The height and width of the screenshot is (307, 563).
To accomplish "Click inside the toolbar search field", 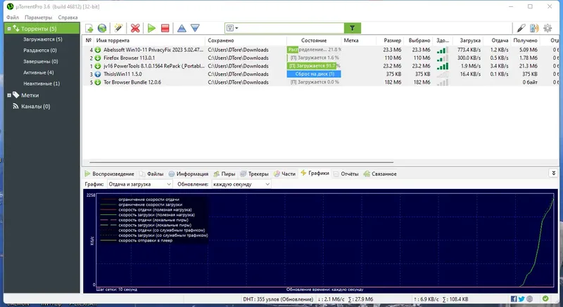I will (291, 28).
